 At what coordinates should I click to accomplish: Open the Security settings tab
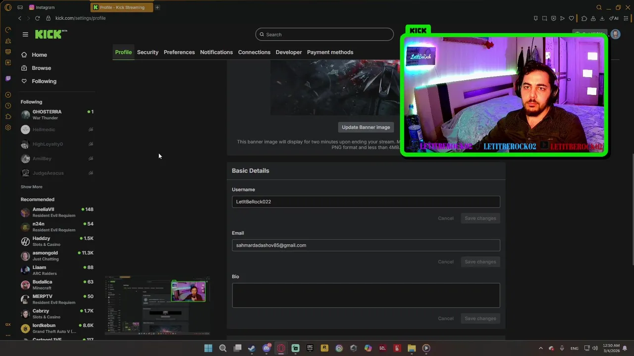148,52
